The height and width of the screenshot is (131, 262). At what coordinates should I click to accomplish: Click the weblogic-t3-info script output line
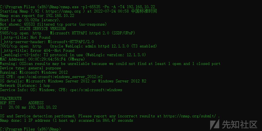point(73,55)
